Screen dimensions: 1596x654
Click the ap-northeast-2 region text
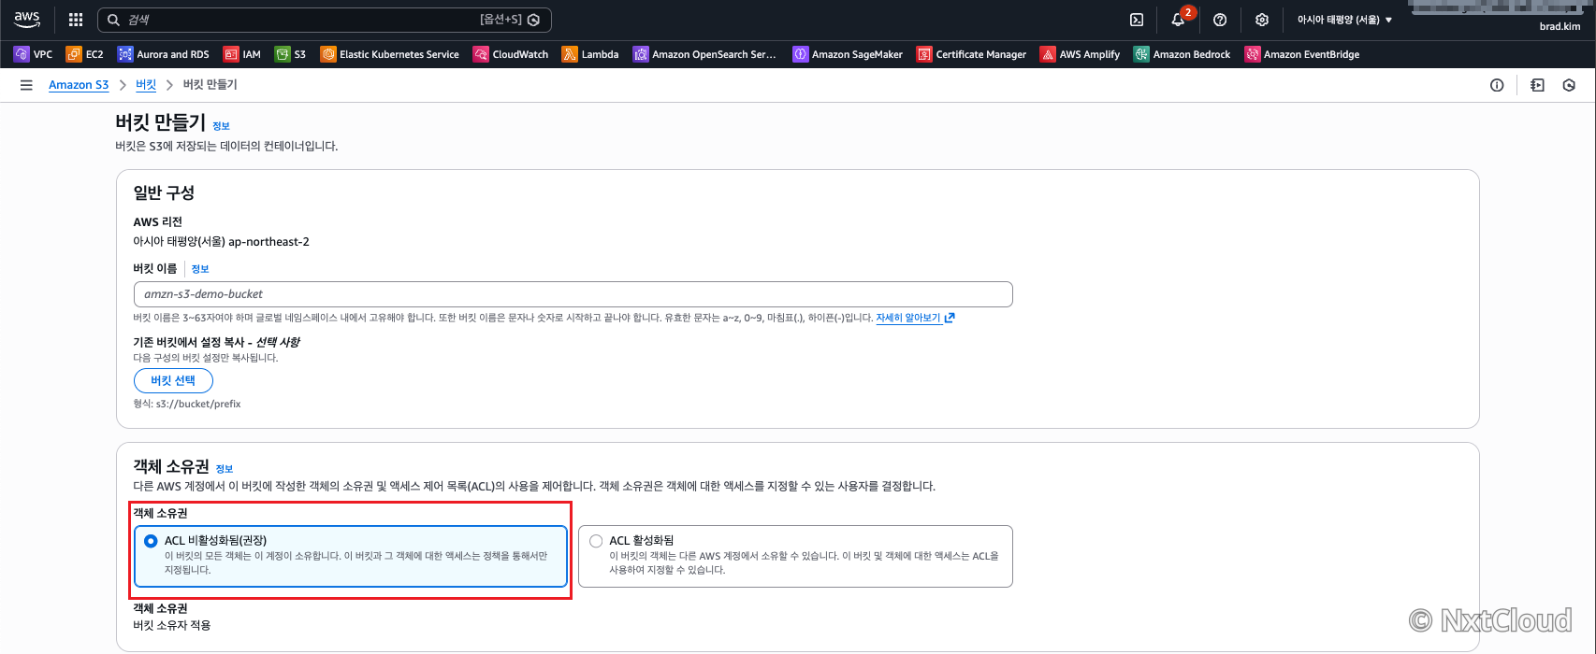(x=268, y=242)
